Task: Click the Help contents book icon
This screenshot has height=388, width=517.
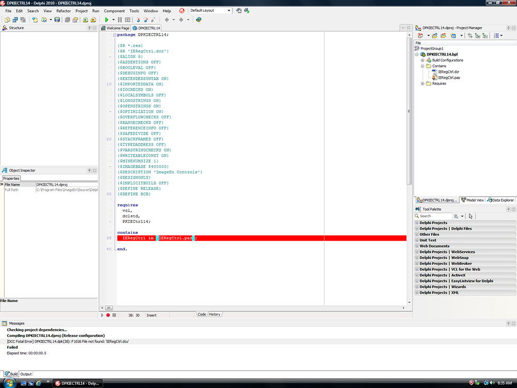Action: click(x=199, y=20)
